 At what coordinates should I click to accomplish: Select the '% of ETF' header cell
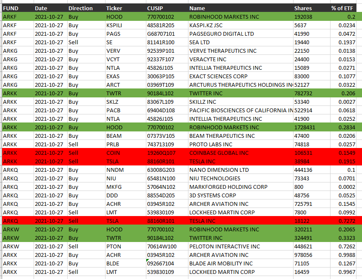343,8
